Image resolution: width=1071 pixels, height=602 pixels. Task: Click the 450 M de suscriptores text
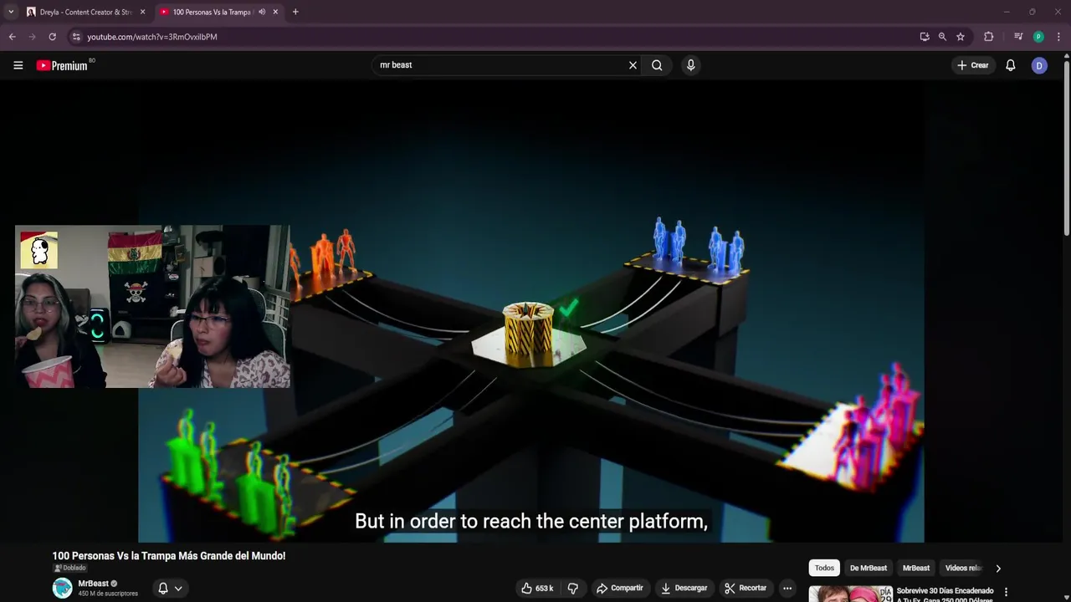(108, 594)
